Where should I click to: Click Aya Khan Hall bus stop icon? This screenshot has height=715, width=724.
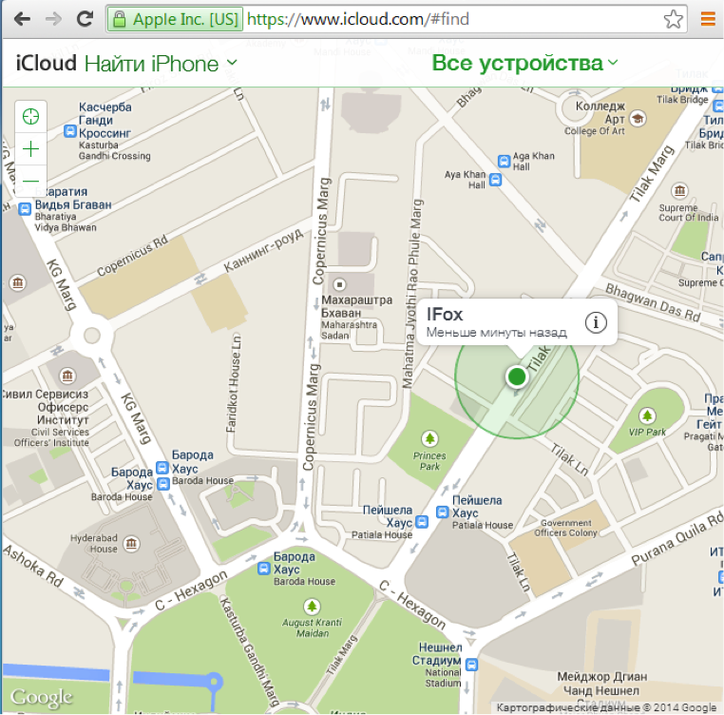point(495,179)
